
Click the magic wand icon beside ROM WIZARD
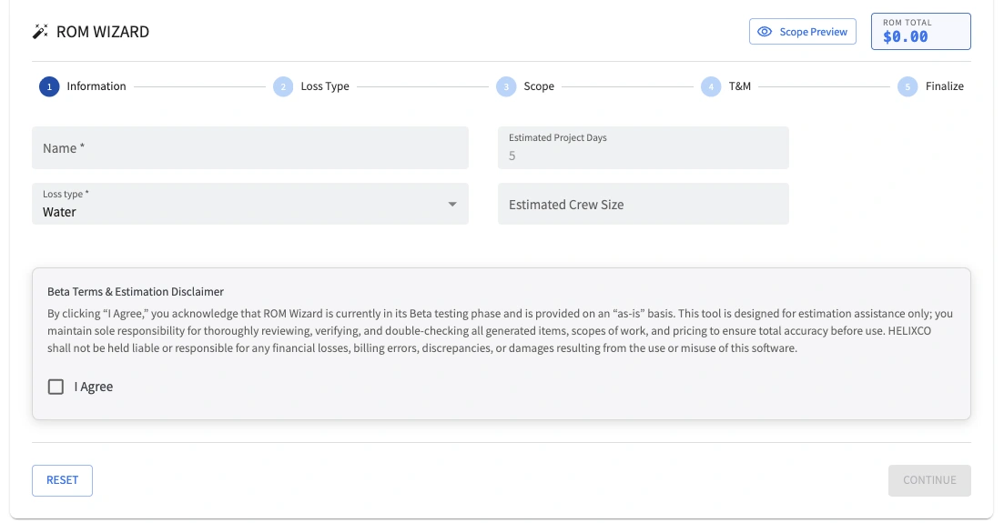coord(40,31)
